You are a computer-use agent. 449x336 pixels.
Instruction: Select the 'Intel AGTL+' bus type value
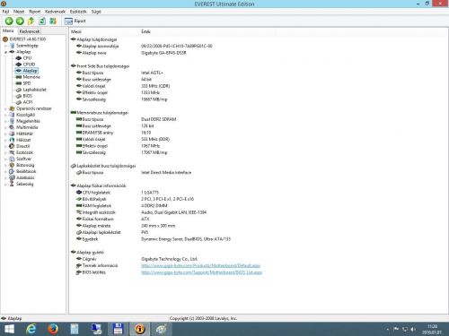(x=152, y=73)
